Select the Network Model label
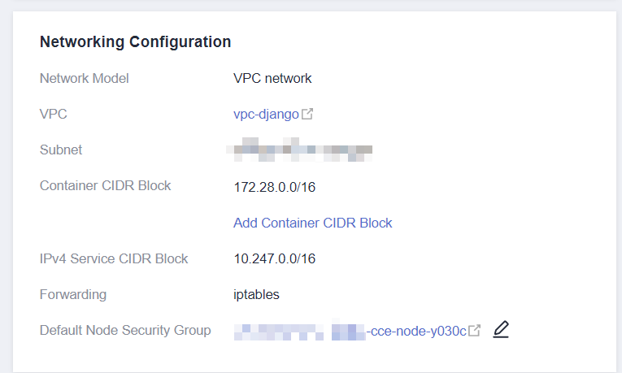622x373 pixels. coord(84,79)
